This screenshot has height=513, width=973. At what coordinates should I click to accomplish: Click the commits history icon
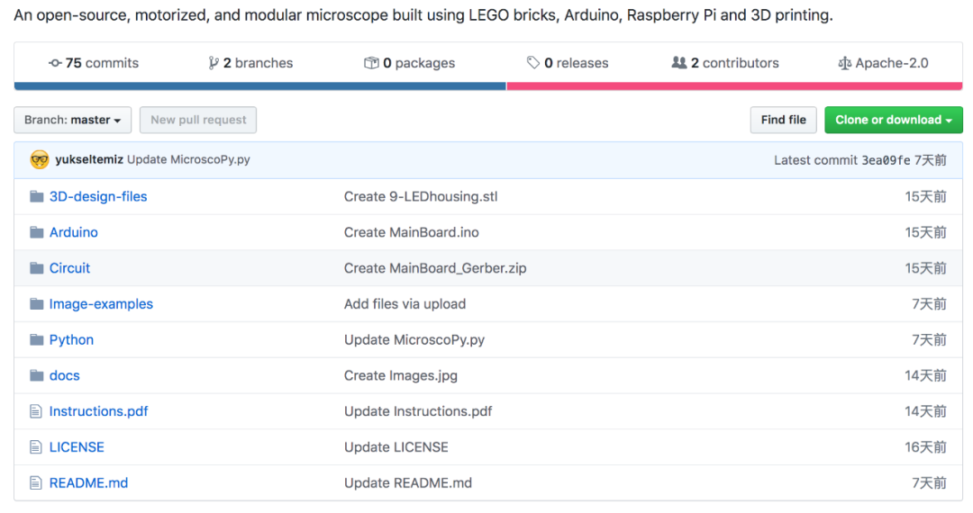point(55,63)
